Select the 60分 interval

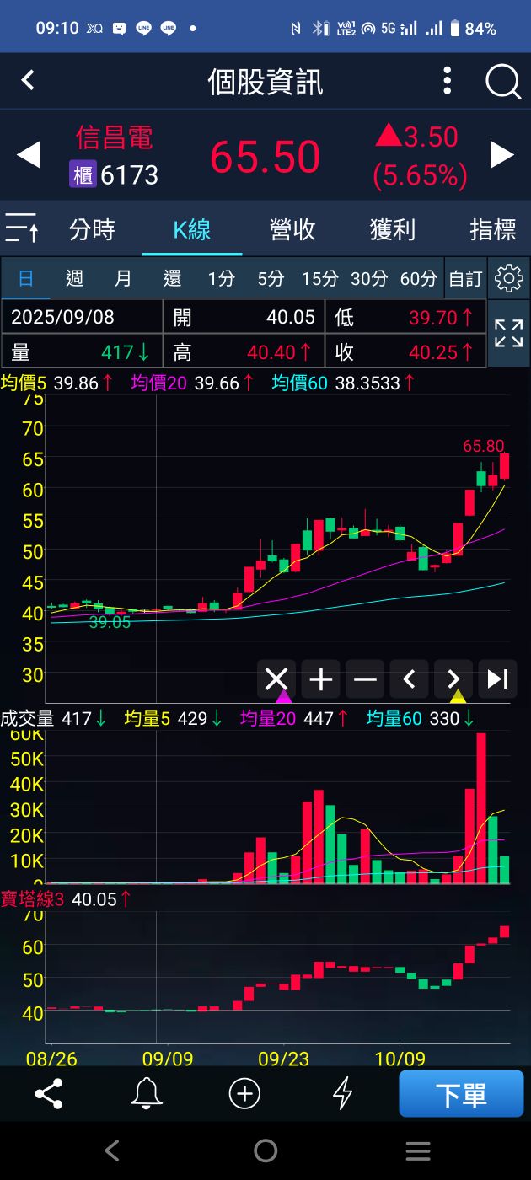coord(419,278)
